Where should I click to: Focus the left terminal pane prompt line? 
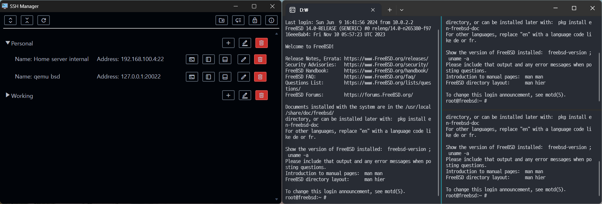[x=306, y=197]
